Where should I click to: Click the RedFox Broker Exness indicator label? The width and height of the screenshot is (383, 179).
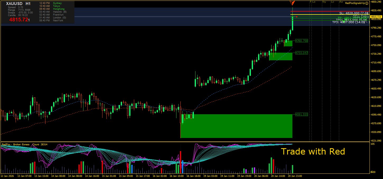click(16, 144)
